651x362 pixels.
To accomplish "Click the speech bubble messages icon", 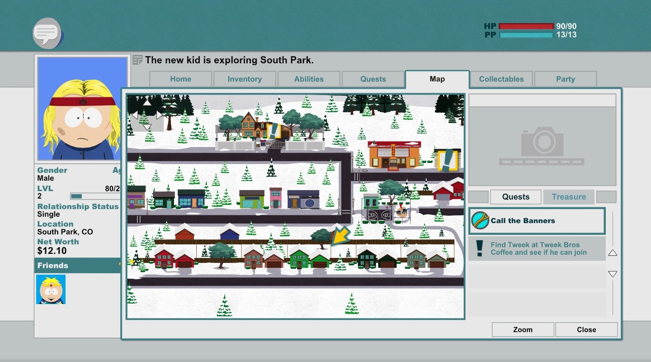I will pos(47,33).
